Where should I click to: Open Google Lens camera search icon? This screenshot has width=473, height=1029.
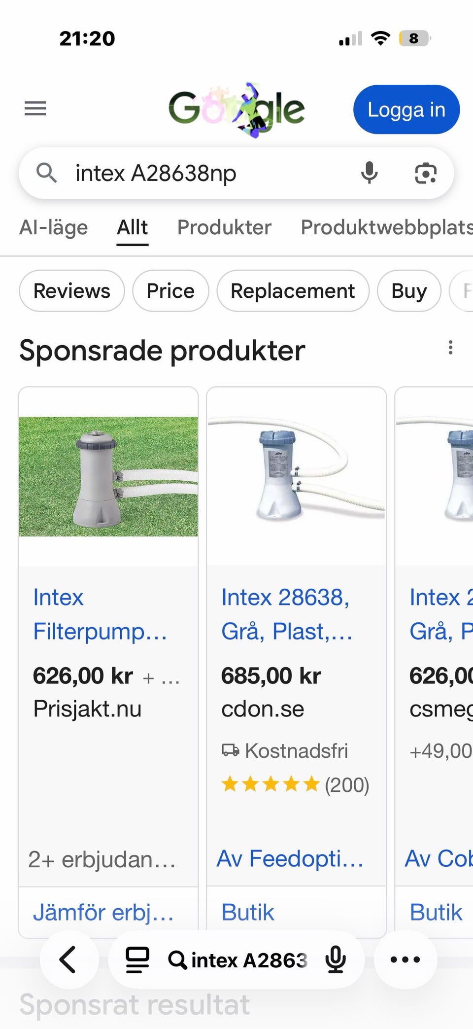(x=426, y=173)
